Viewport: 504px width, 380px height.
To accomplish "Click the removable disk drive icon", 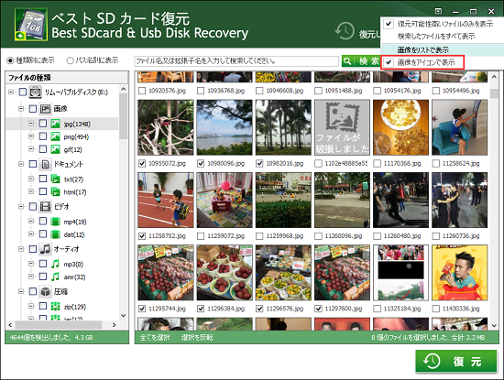I will pos(36,92).
